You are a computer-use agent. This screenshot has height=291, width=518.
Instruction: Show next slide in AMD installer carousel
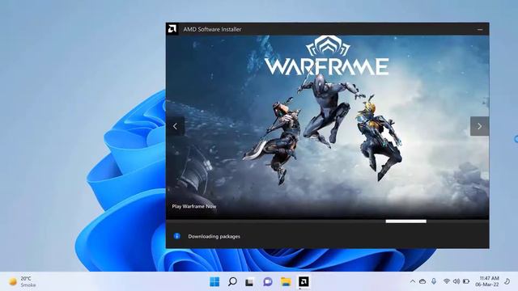(479, 126)
